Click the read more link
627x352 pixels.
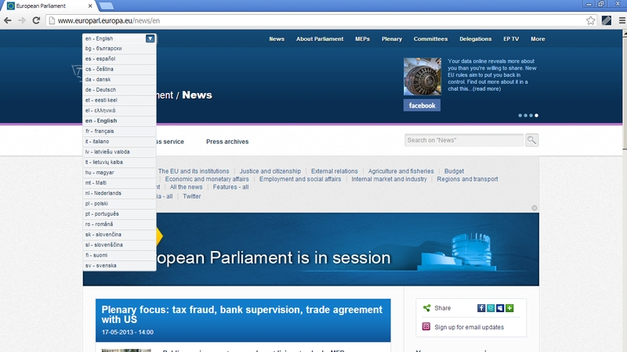(487, 89)
